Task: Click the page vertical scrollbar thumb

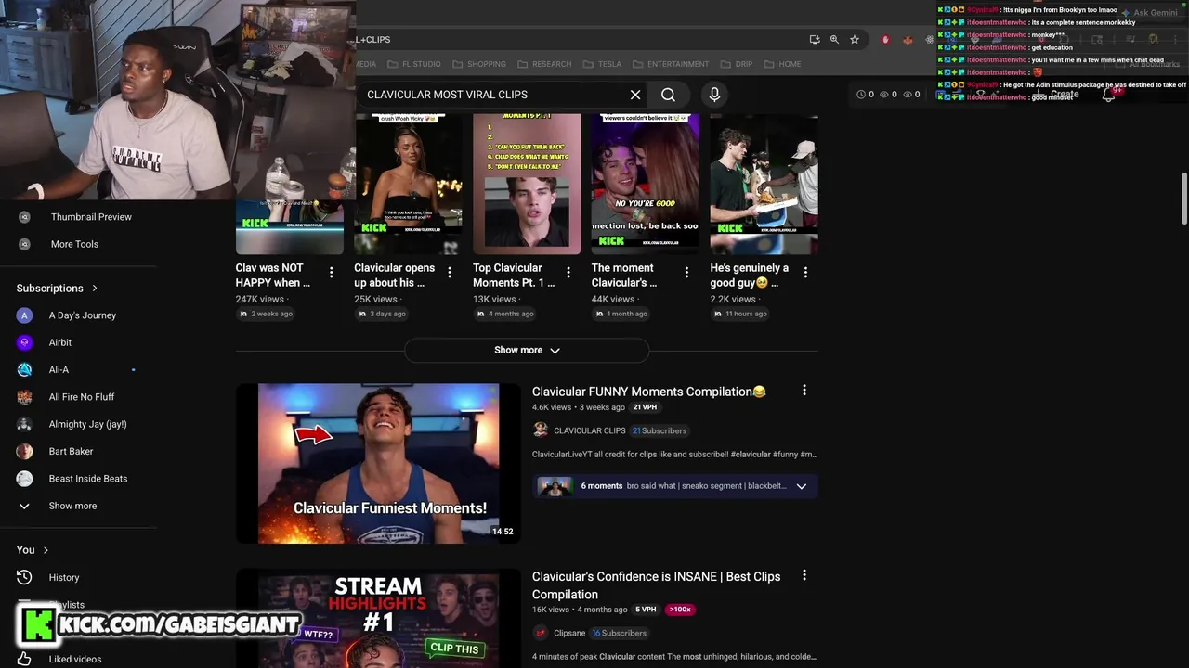Action: coord(1183,198)
